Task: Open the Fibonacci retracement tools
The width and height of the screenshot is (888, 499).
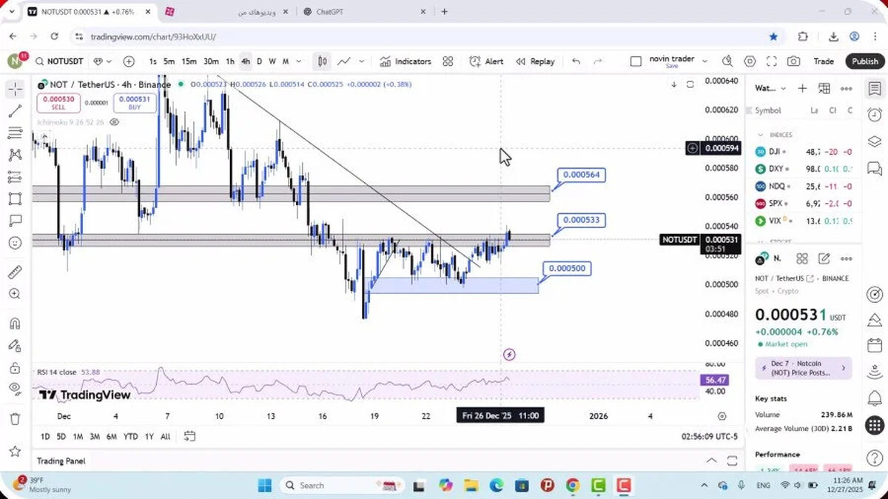Action: pos(15,133)
